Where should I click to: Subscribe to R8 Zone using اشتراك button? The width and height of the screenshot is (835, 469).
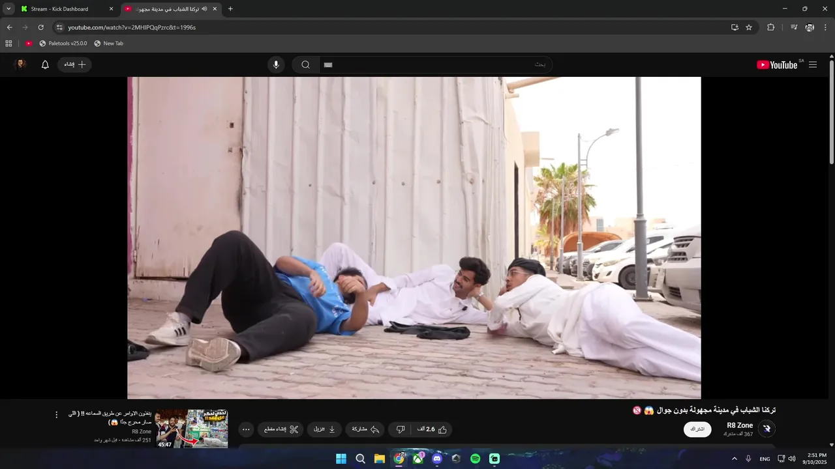point(697,429)
